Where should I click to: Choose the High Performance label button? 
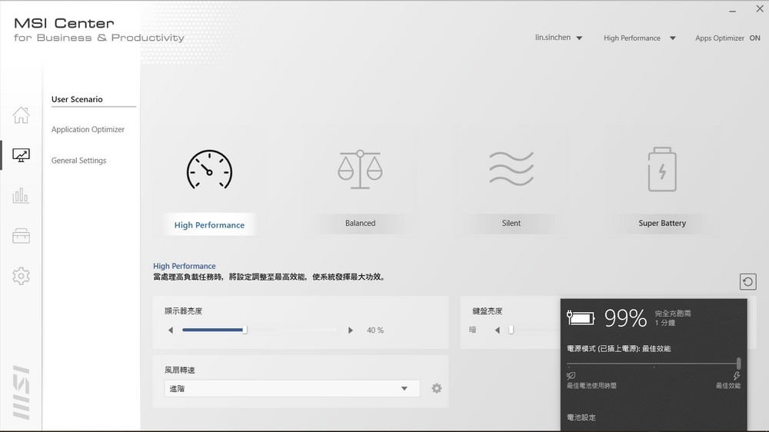click(209, 225)
